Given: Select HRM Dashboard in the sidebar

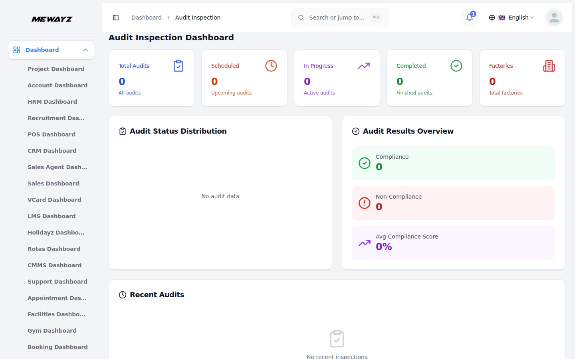Looking at the screenshot, I should [x=52, y=101].
